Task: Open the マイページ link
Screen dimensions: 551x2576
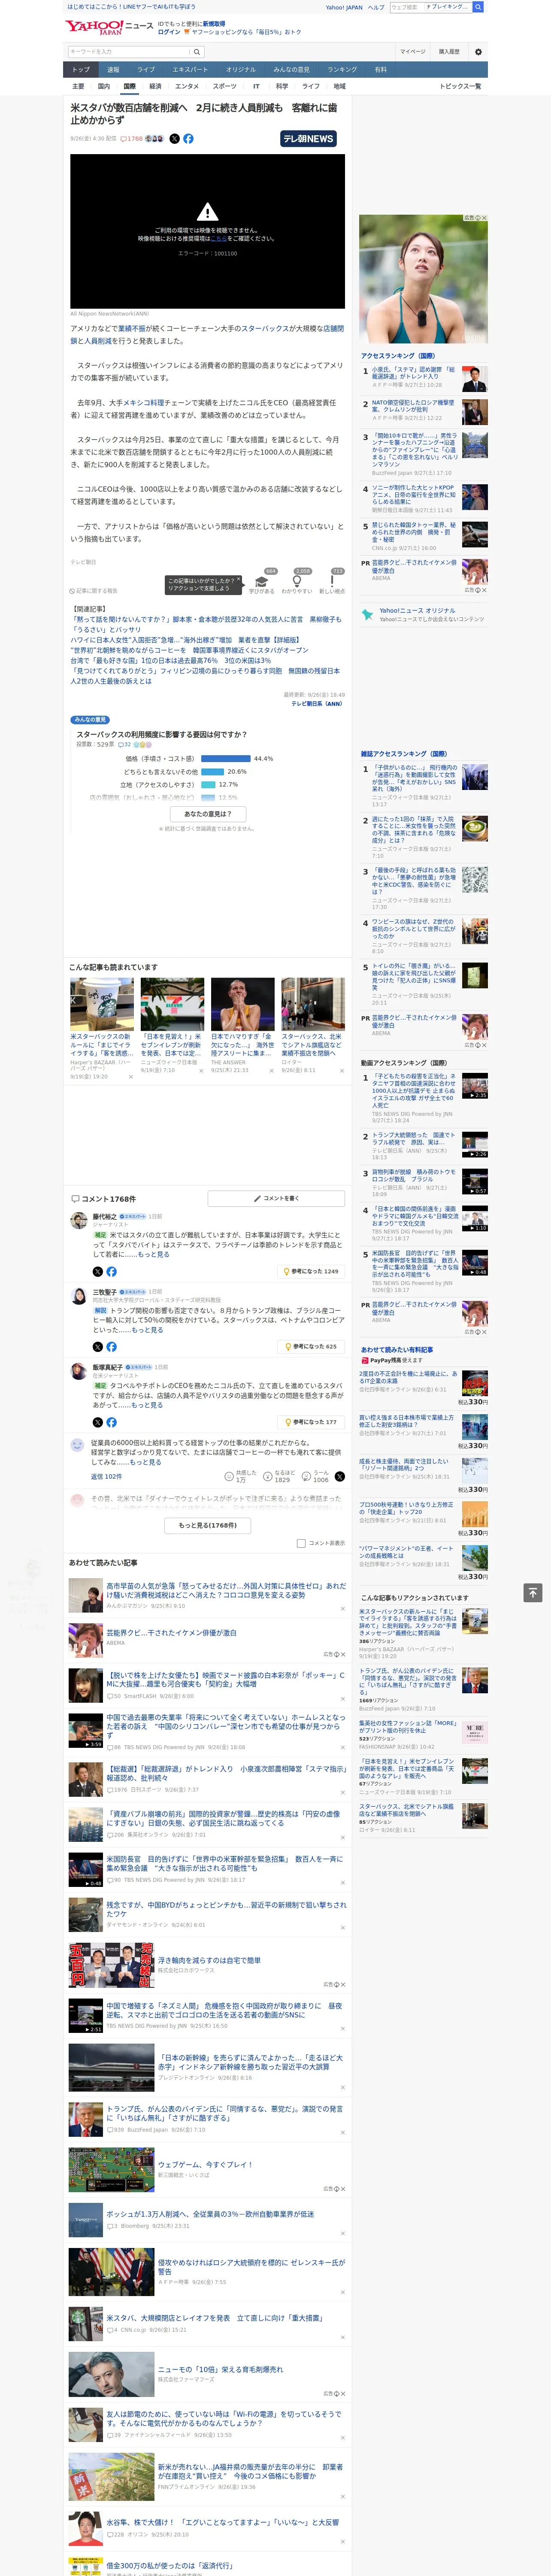Action: [413, 51]
